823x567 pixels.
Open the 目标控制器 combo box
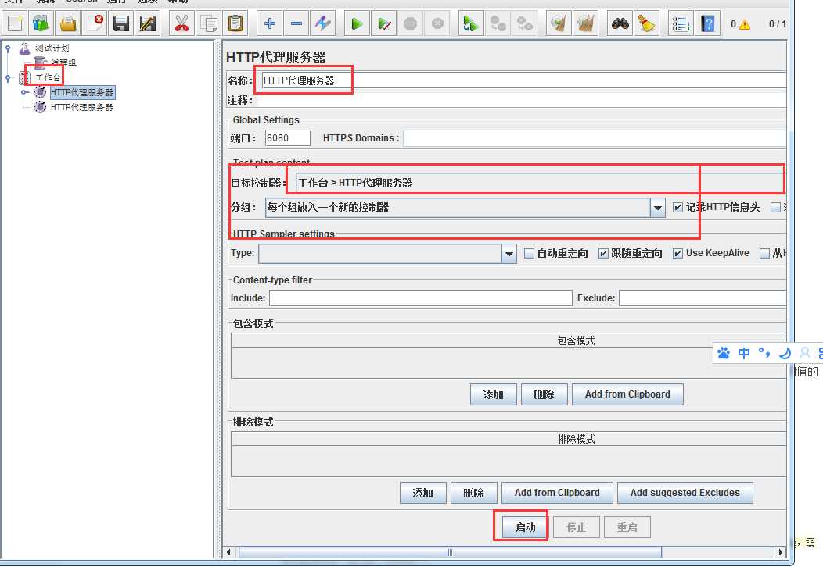coord(540,183)
